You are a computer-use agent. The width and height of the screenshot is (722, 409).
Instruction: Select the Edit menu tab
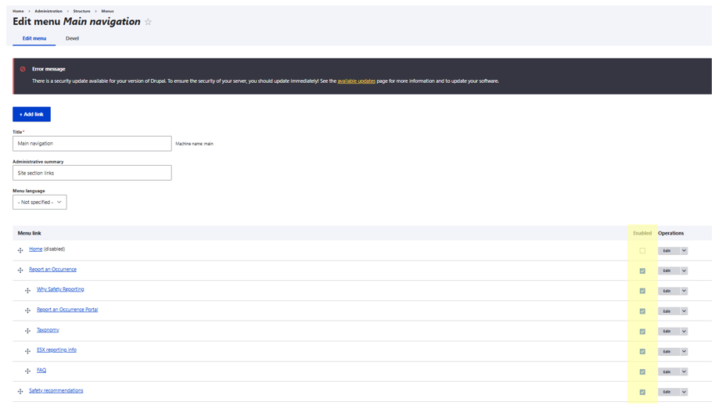(x=34, y=38)
